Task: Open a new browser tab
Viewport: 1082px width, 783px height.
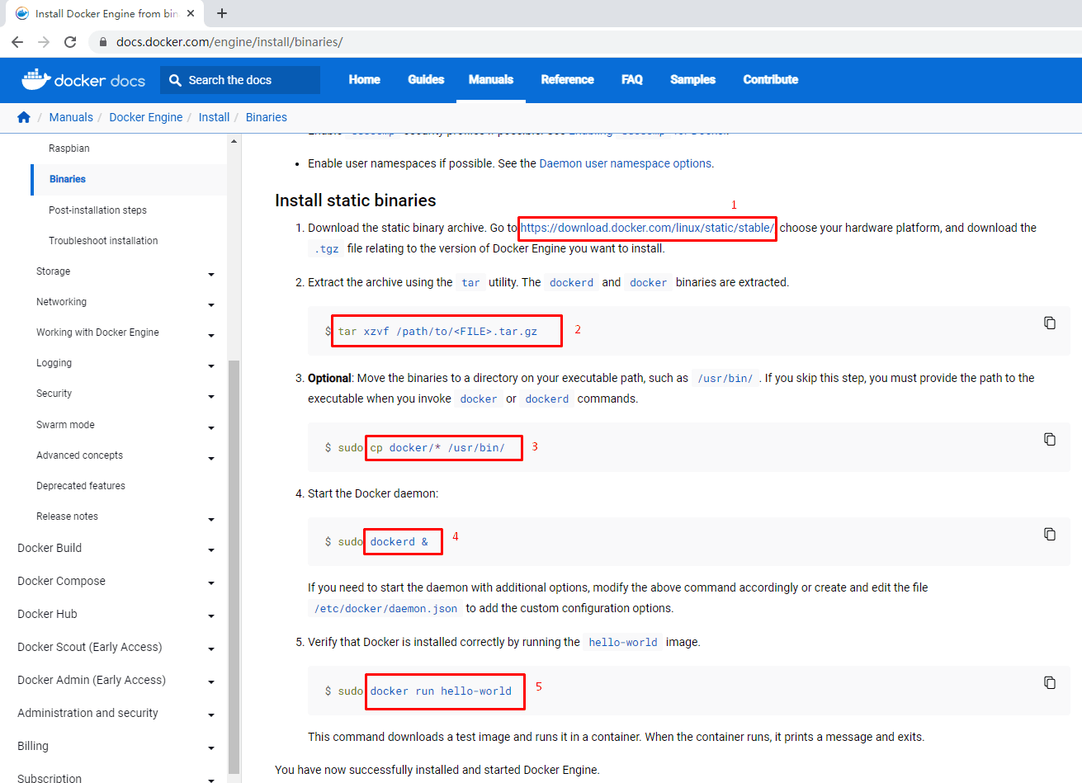Action: click(x=222, y=13)
